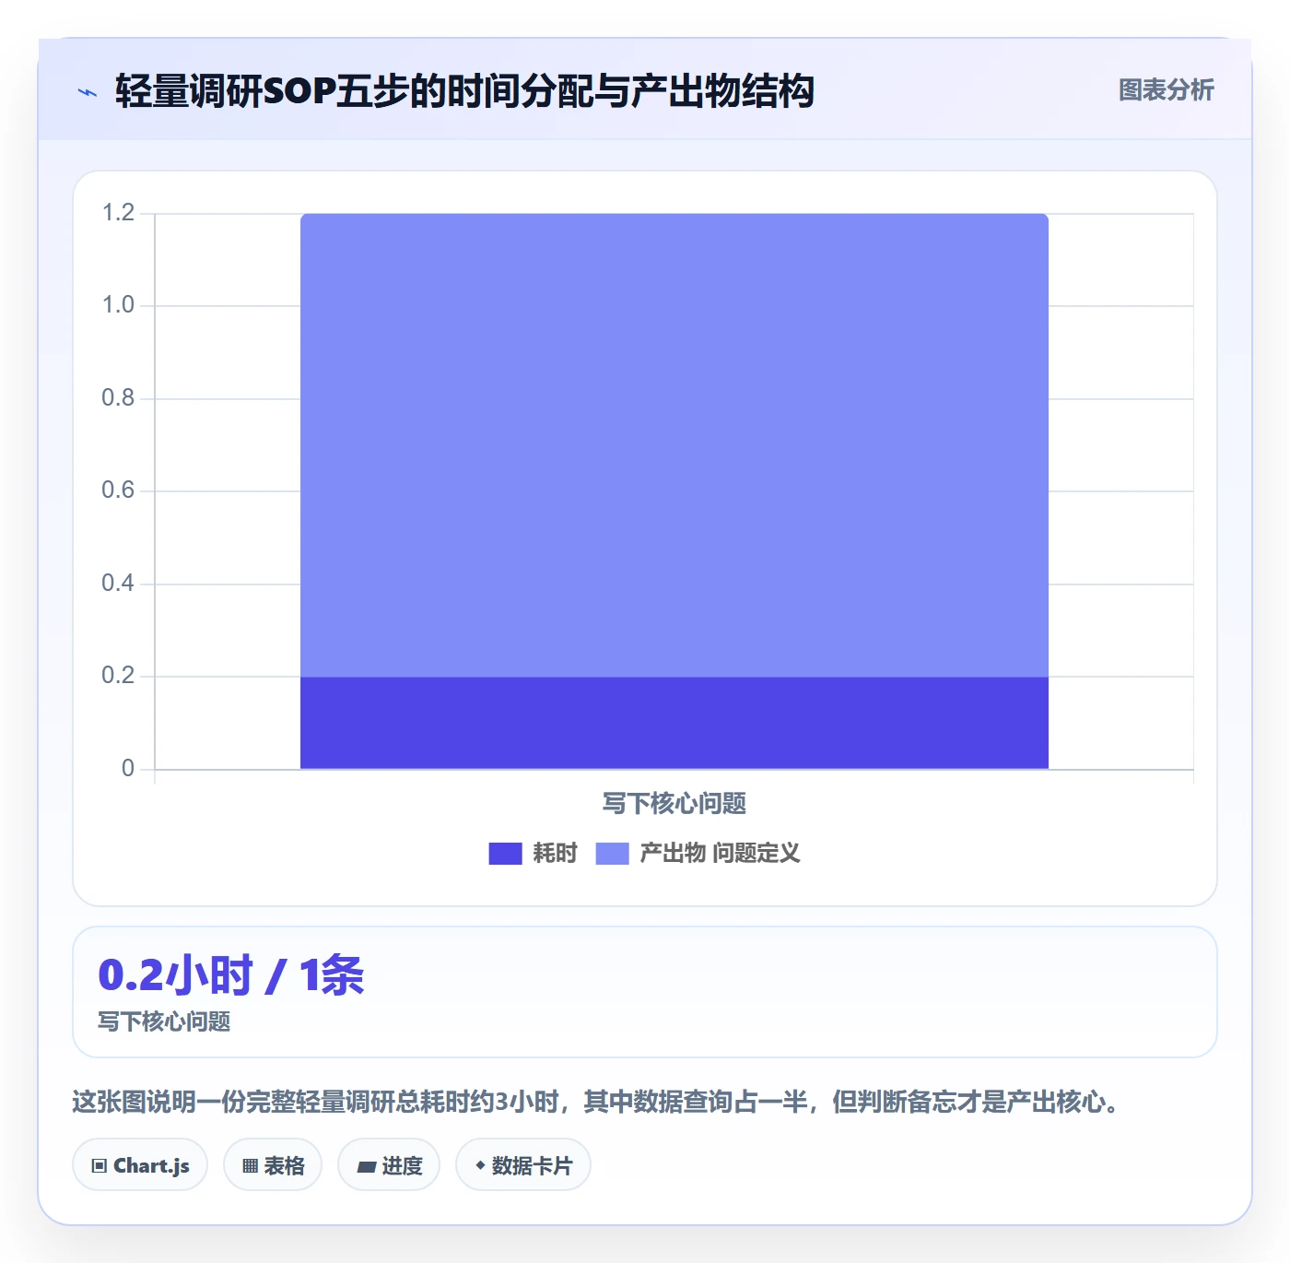Click the diamond icon in 数据卡片 tag
Viewport: 1290px width, 1263px height.
click(x=480, y=1165)
